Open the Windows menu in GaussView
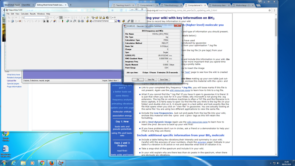 [41, 14]
